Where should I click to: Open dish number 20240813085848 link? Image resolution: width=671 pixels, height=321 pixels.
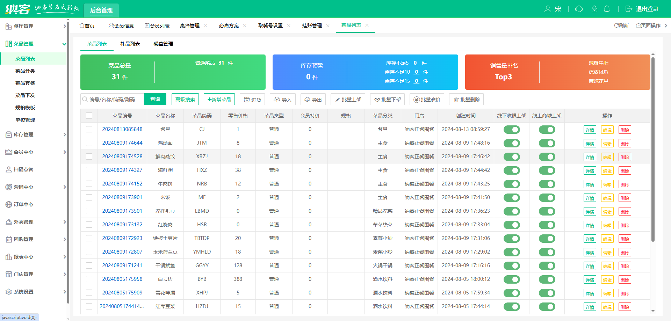click(122, 129)
